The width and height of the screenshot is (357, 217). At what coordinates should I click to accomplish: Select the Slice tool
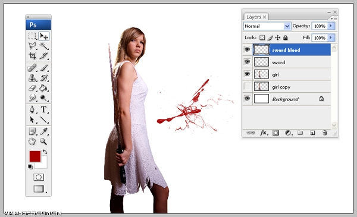(x=43, y=56)
